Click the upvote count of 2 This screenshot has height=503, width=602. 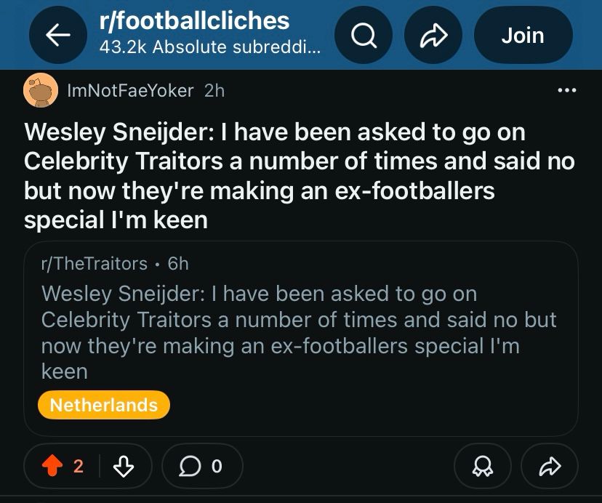coord(79,466)
